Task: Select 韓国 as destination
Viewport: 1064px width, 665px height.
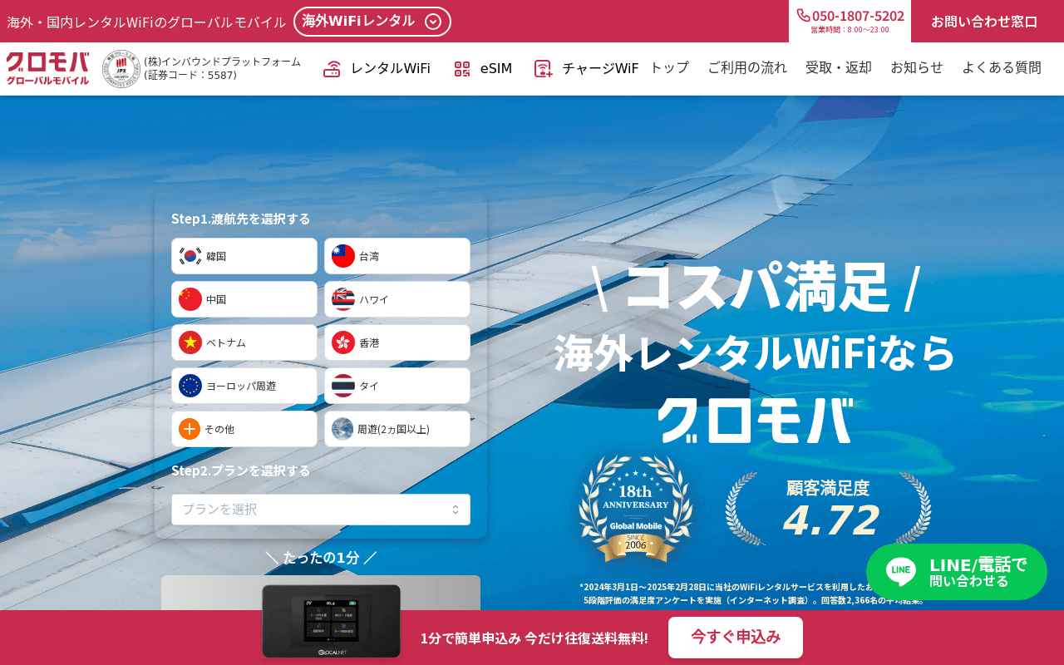Action: [x=244, y=256]
